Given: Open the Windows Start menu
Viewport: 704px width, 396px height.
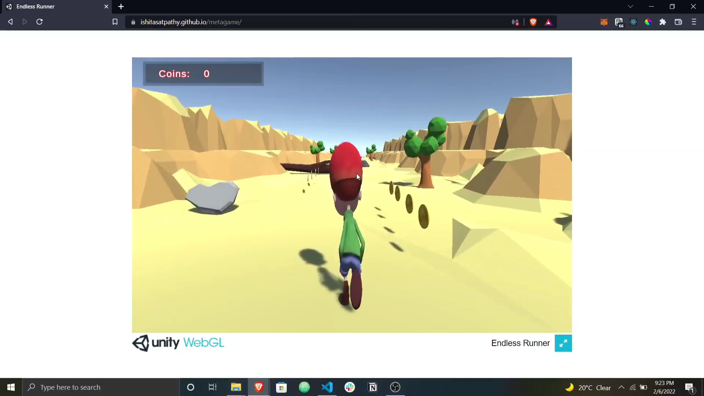Looking at the screenshot, I should pos(11,387).
